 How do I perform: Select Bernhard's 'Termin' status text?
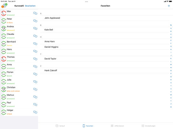9,45
